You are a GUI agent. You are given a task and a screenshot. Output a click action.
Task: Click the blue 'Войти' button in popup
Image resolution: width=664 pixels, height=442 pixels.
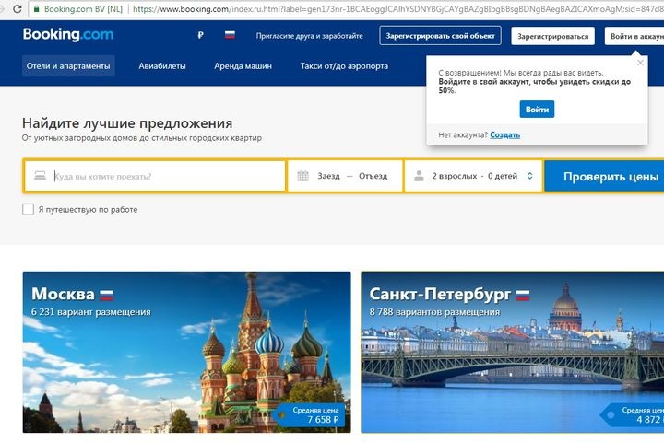coord(537,110)
